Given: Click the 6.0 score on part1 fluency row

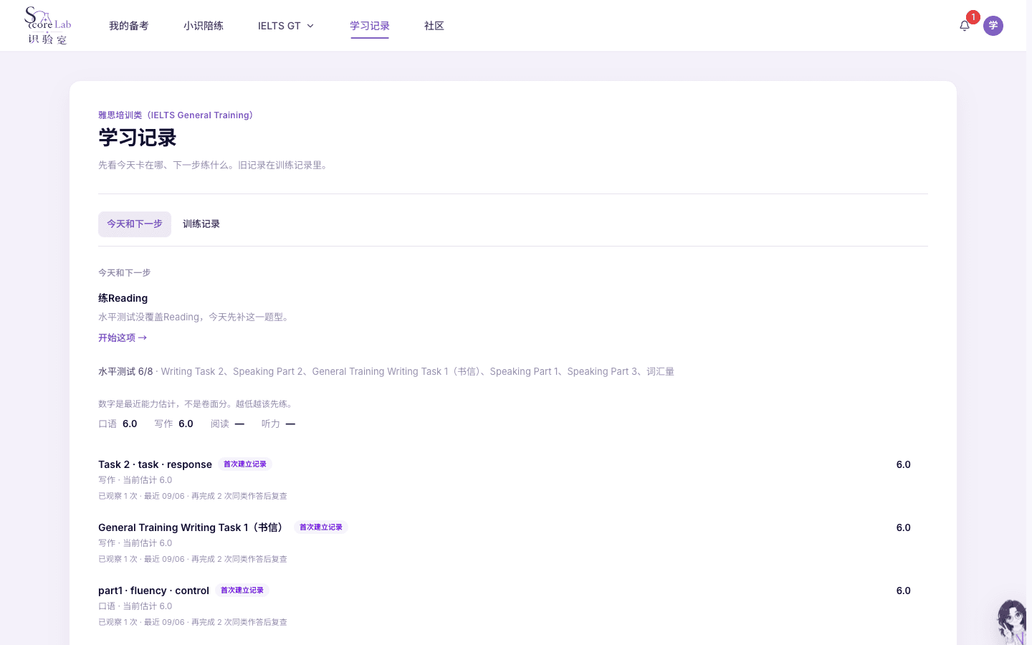Looking at the screenshot, I should tap(904, 591).
